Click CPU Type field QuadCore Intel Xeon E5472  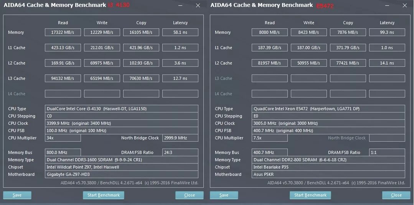coord(328,109)
